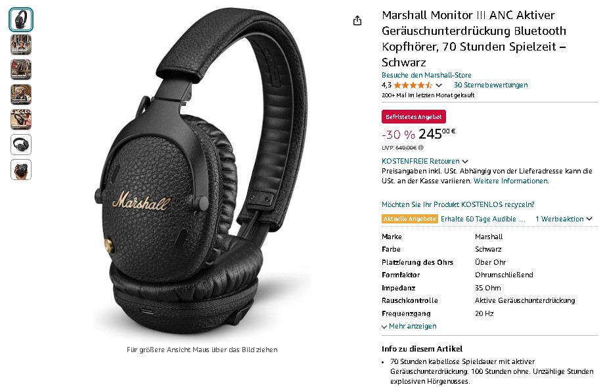Select the last thumbnail with folded headphones
This screenshot has height=387, width=607.
(21, 170)
